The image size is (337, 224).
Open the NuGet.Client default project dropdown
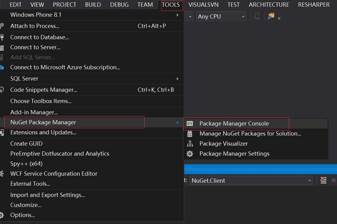point(251,181)
